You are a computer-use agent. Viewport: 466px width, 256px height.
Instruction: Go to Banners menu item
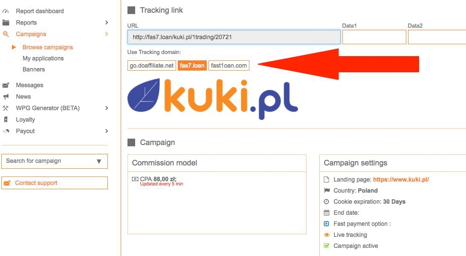click(x=34, y=69)
